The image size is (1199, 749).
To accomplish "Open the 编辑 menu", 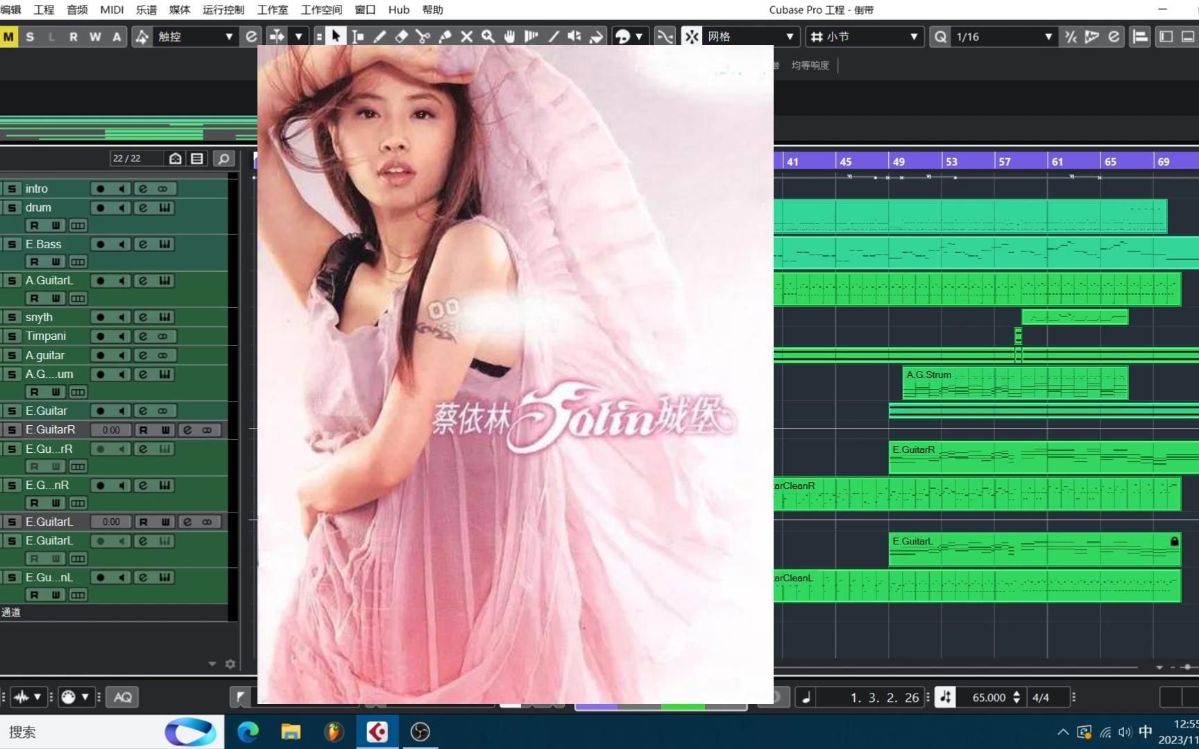I will (x=10, y=10).
